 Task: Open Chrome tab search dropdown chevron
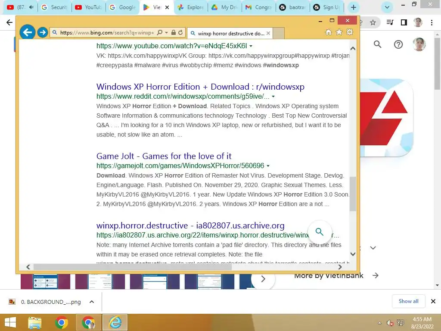387,7
